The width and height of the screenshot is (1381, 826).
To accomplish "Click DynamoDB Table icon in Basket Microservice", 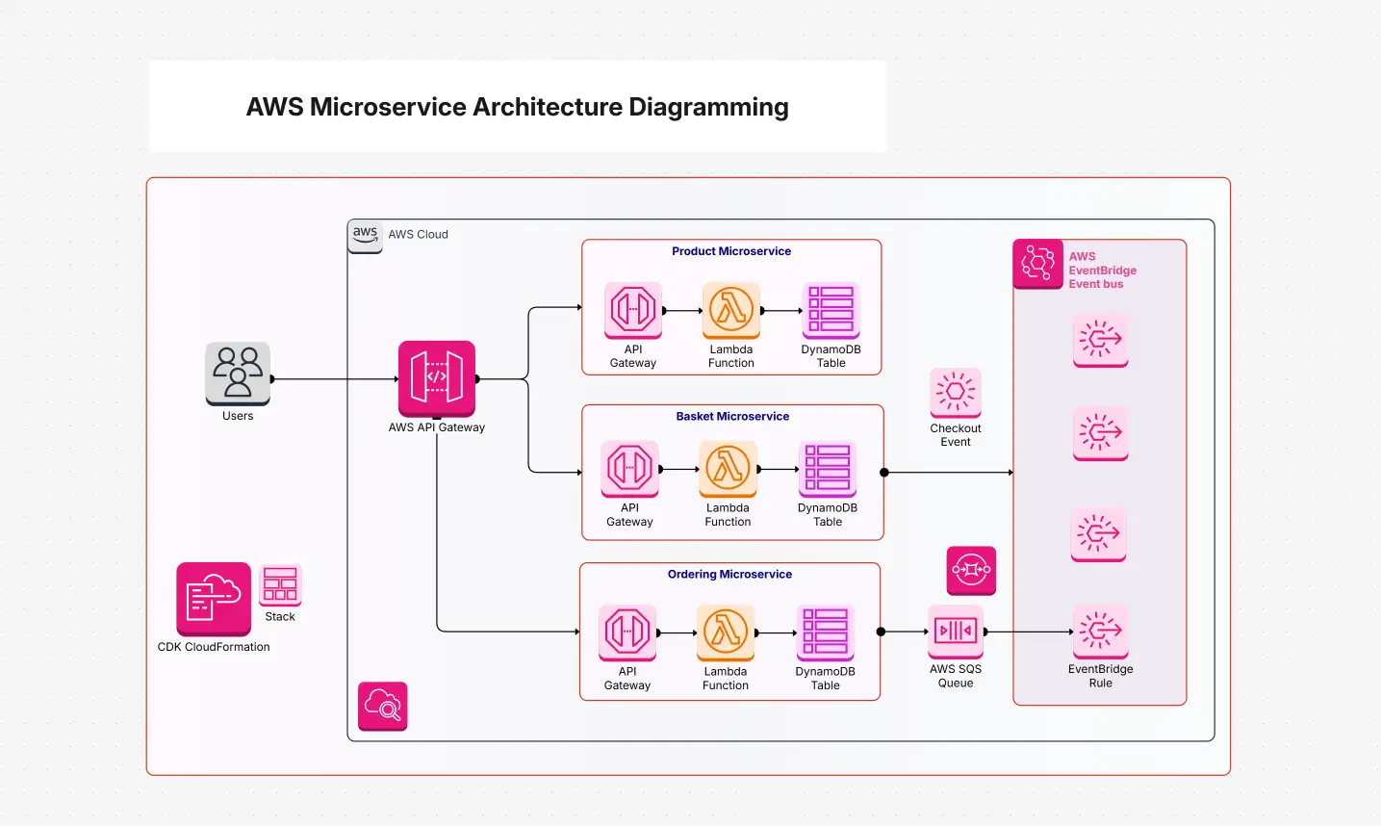I will (828, 469).
